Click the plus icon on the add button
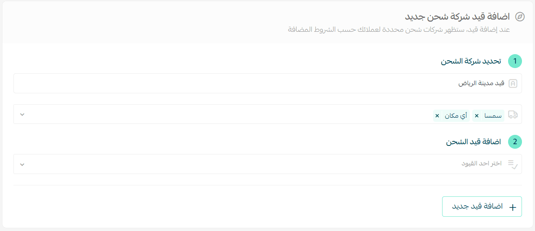This screenshot has height=231, width=535. pos(513,207)
